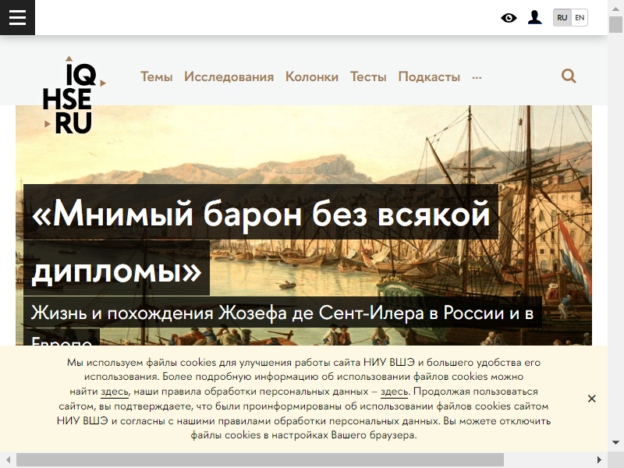
Task: Open Тесты section
Action: click(368, 76)
